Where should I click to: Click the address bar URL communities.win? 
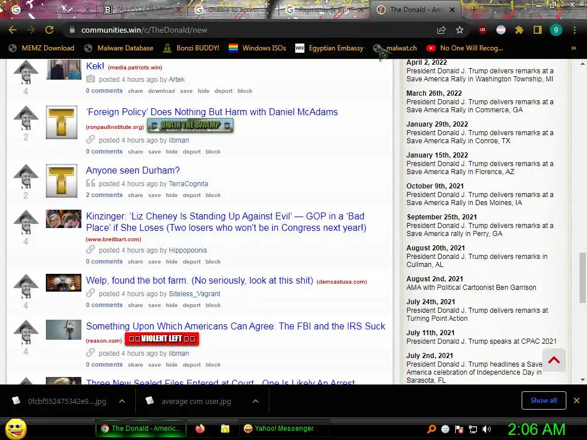tap(144, 30)
